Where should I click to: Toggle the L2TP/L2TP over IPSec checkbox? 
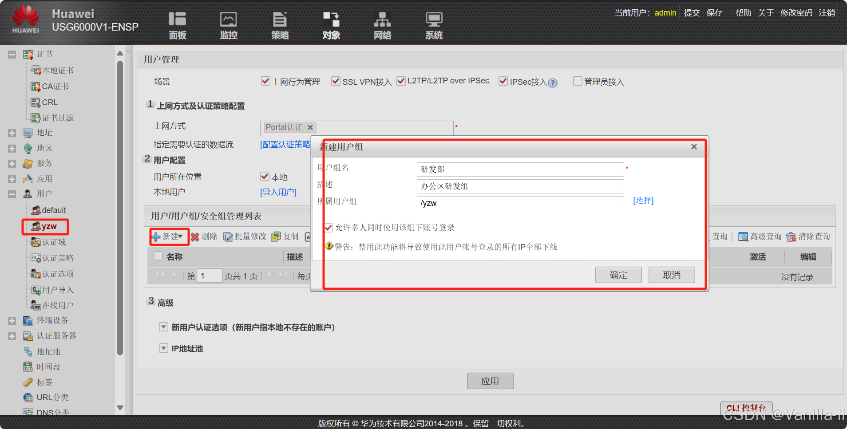pos(401,81)
